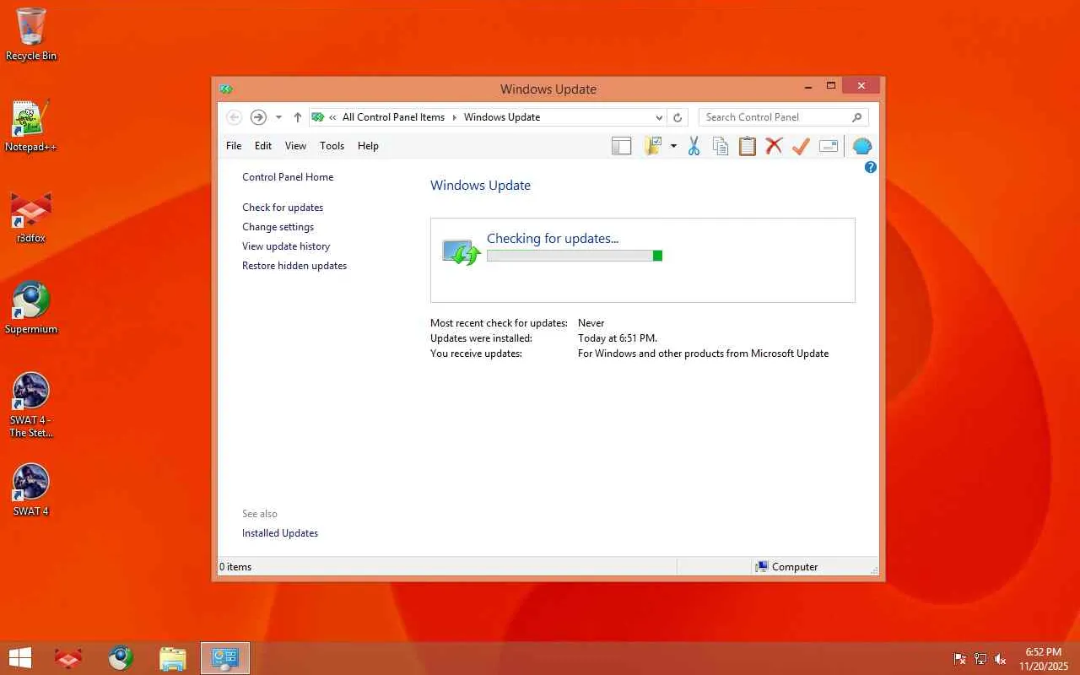Click the 'Most recent check for updates:' label

pyautogui.click(x=499, y=323)
